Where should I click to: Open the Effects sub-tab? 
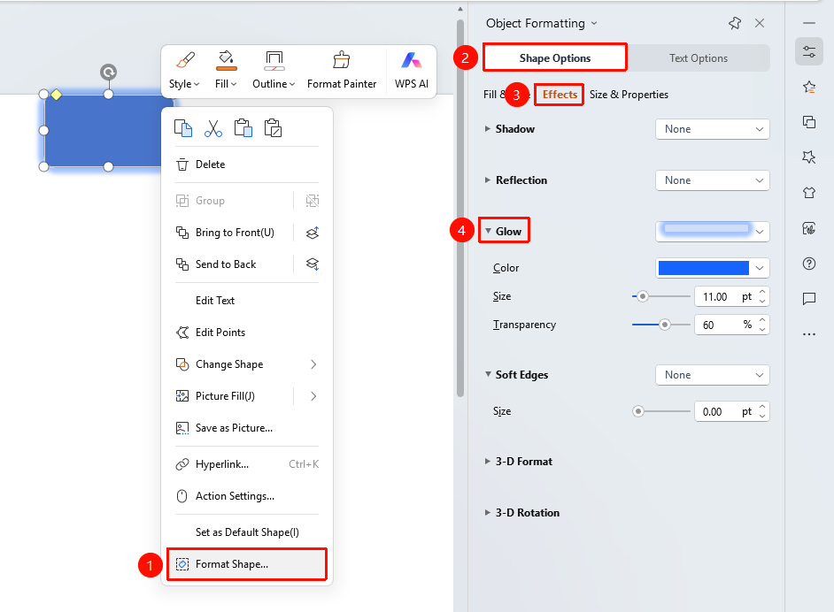[x=560, y=95]
